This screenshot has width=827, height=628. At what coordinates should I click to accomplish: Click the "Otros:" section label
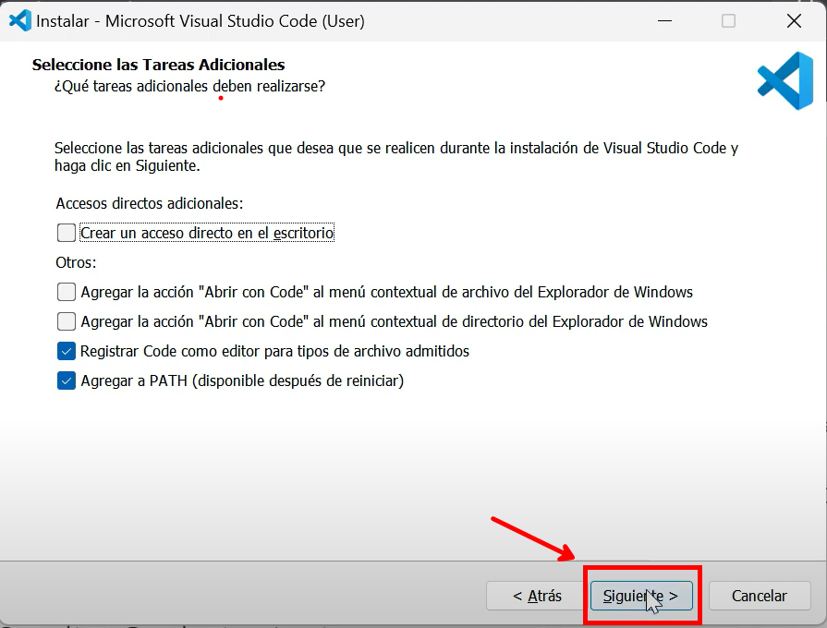coord(76,262)
